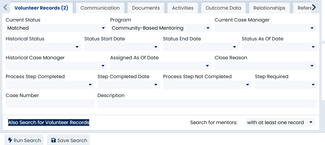
Task: Open the Program dropdown showing Community-Based Mentoring
Action: [161, 28]
